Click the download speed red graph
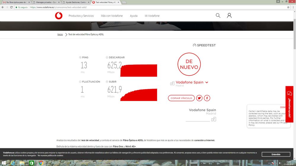 139,71
